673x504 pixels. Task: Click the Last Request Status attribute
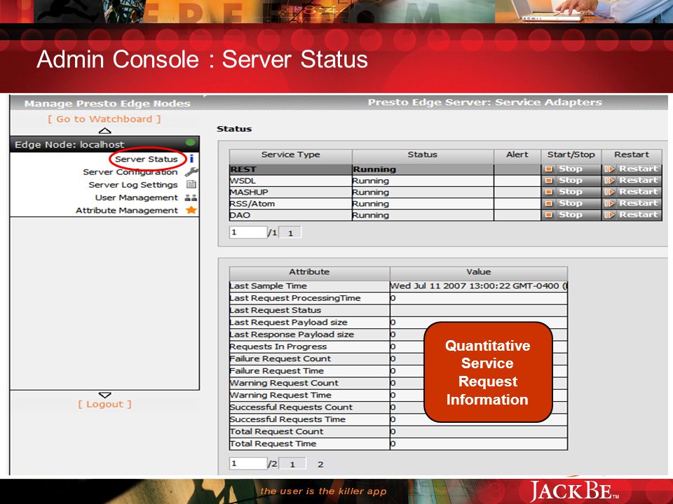pos(275,310)
